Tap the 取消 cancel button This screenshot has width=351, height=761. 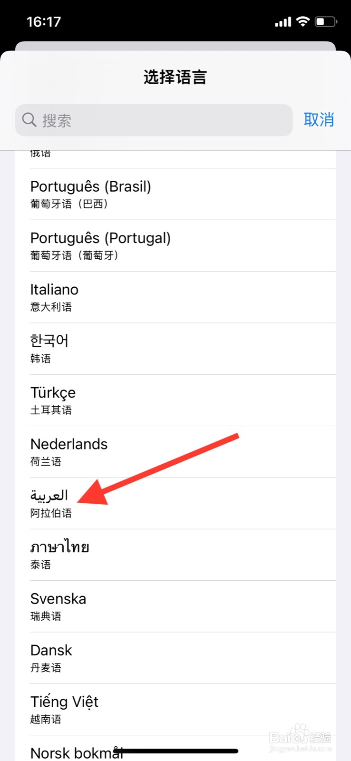tap(319, 120)
